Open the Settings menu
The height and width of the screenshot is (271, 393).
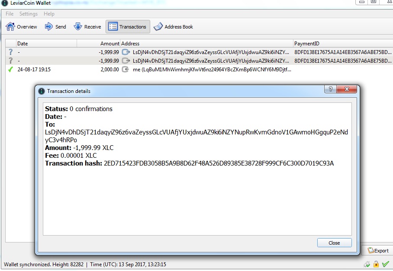click(29, 14)
